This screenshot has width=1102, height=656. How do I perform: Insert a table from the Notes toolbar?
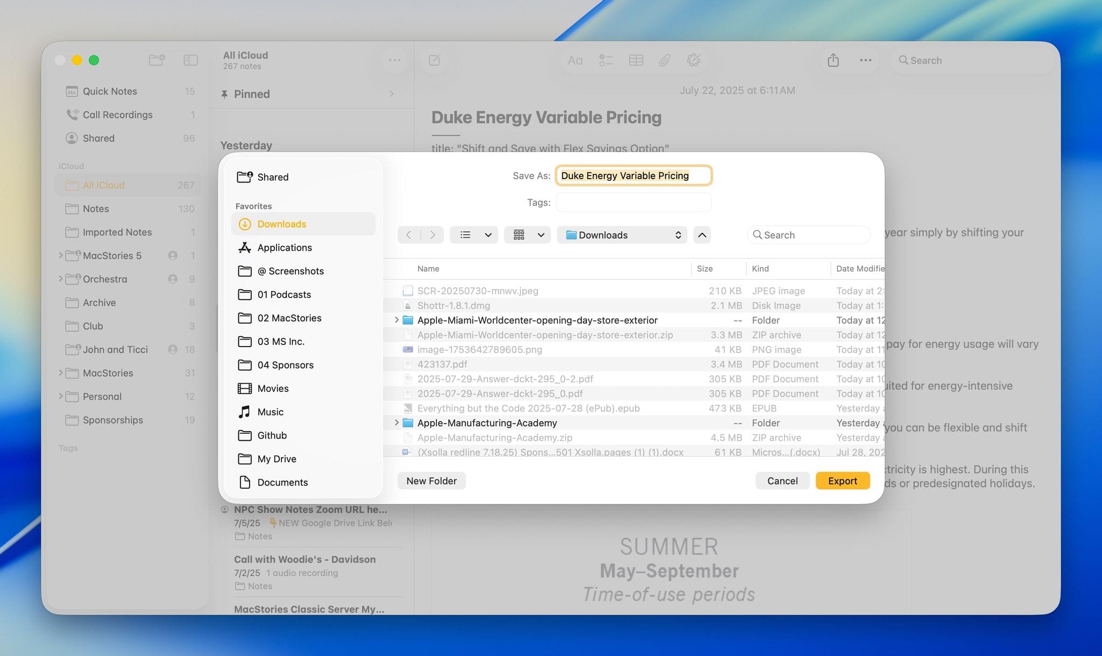pos(635,60)
